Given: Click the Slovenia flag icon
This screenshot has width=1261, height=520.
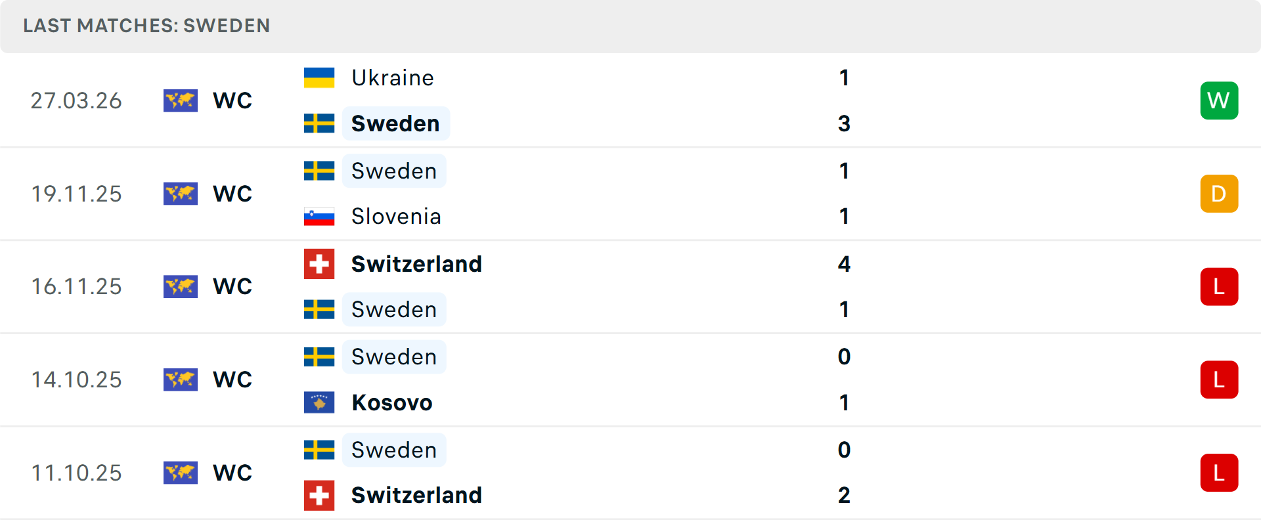Looking at the screenshot, I should tap(319, 217).
